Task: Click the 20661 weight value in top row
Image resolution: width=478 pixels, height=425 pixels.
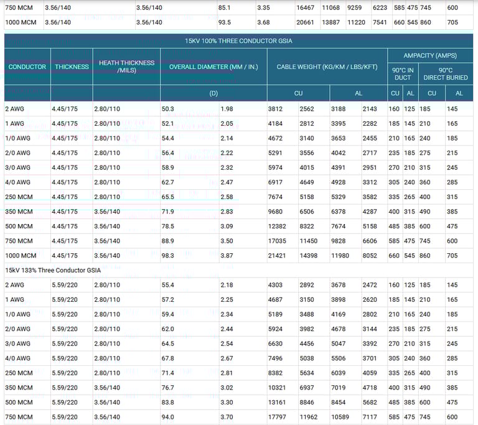Action: [x=306, y=22]
